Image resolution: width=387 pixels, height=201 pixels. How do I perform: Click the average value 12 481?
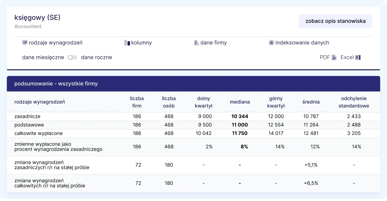coord(311,133)
